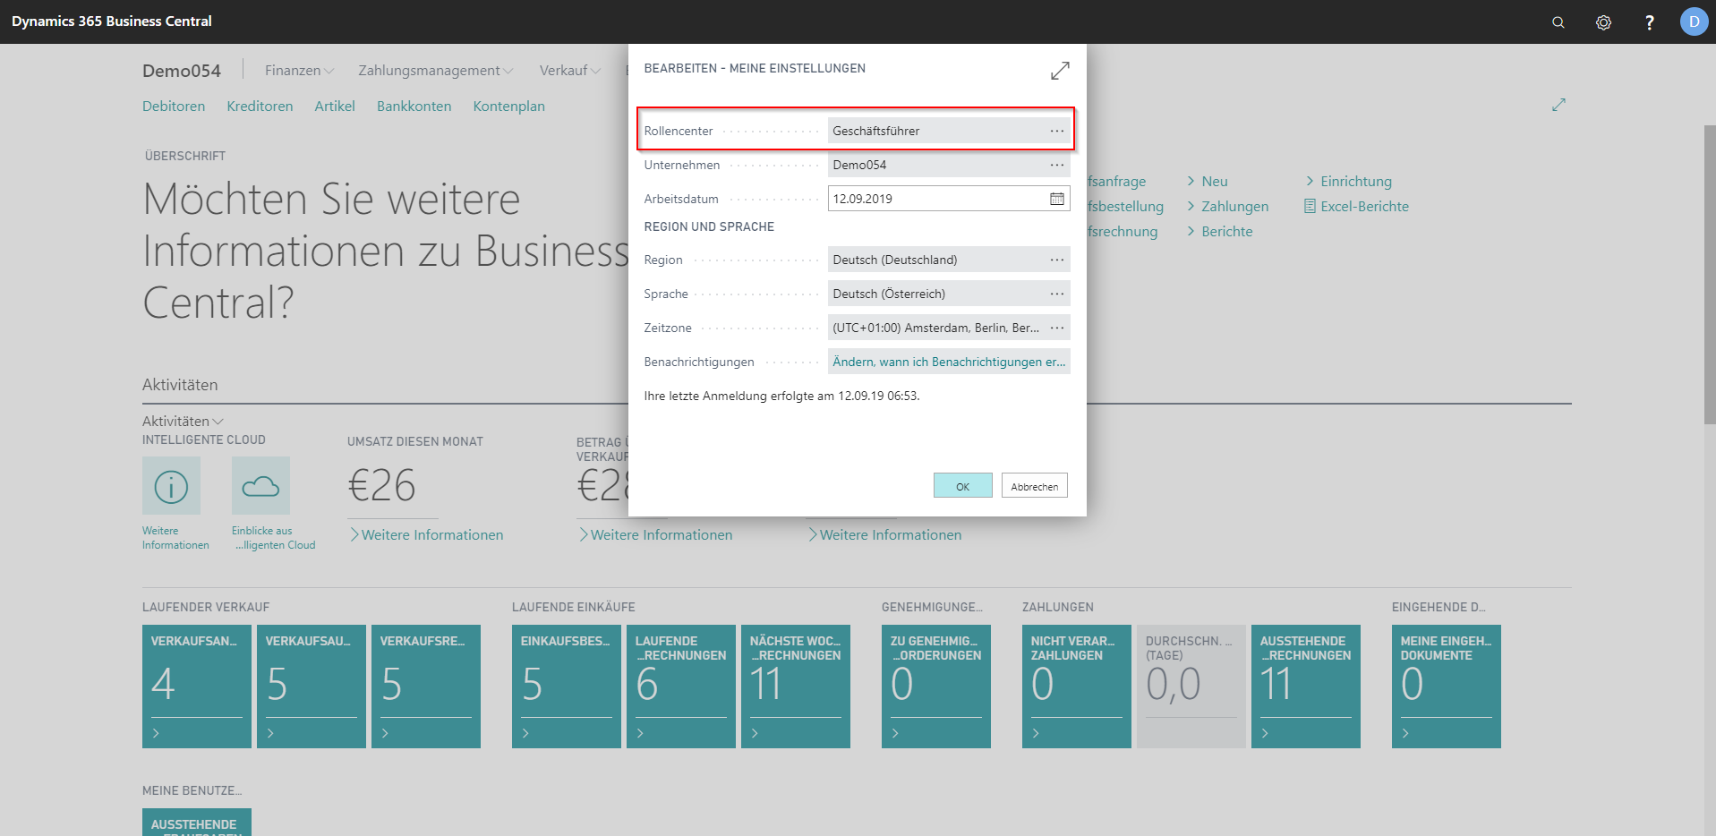Click the Einblicke aus intelligenten Cloud tile
The height and width of the screenshot is (836, 1716).
coord(260,486)
